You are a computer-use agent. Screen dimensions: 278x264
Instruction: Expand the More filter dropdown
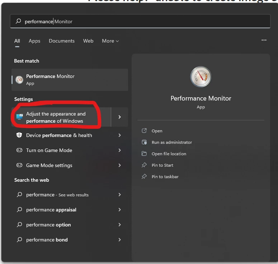pyautogui.click(x=110, y=41)
